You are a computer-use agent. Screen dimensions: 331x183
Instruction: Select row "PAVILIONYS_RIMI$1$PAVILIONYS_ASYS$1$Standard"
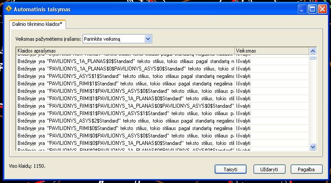[x=162, y=113]
